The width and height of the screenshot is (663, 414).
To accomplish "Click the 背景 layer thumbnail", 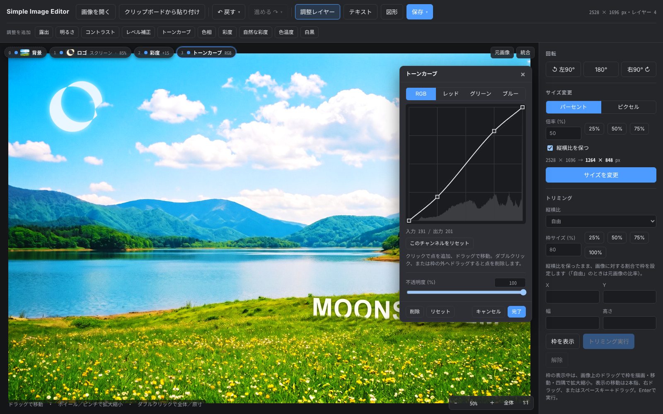I will pos(25,53).
